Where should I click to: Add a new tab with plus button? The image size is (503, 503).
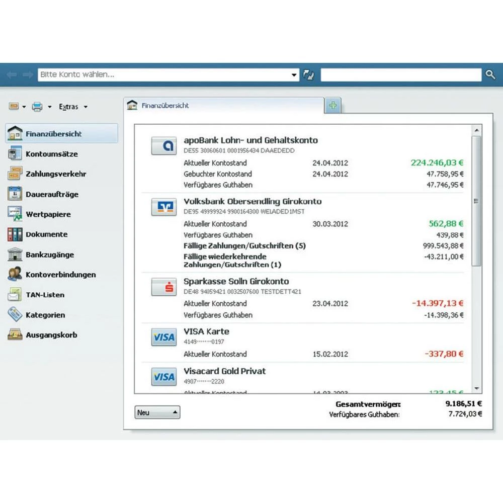[333, 106]
